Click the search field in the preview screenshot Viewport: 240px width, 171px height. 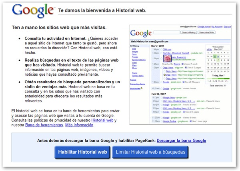(167, 32)
